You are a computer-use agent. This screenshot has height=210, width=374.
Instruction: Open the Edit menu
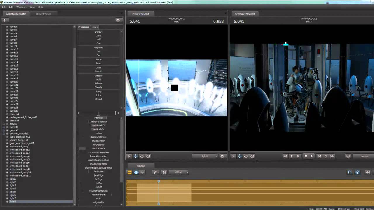point(11,7)
